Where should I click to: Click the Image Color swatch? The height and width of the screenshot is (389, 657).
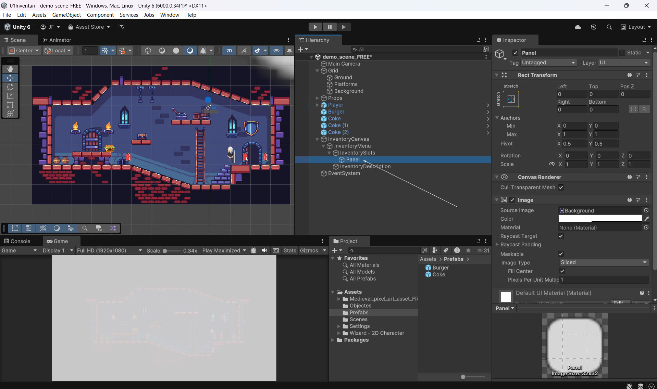point(600,219)
